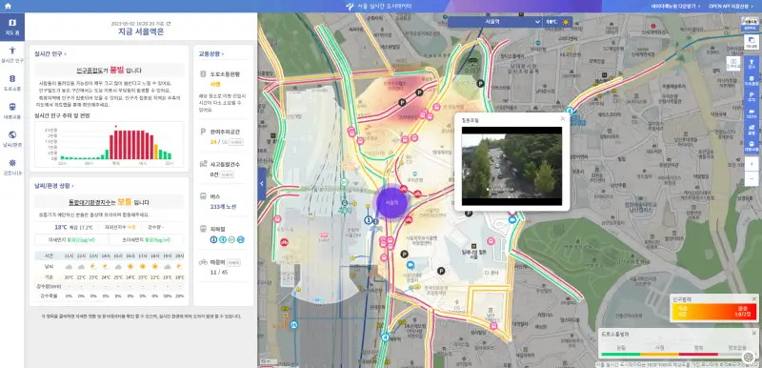Click the 도로소통현황 road icon
762x368 pixels.
coord(203,74)
